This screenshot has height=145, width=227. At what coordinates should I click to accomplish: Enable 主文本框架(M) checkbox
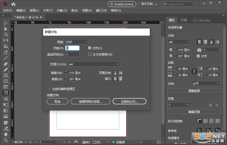coord(90,54)
